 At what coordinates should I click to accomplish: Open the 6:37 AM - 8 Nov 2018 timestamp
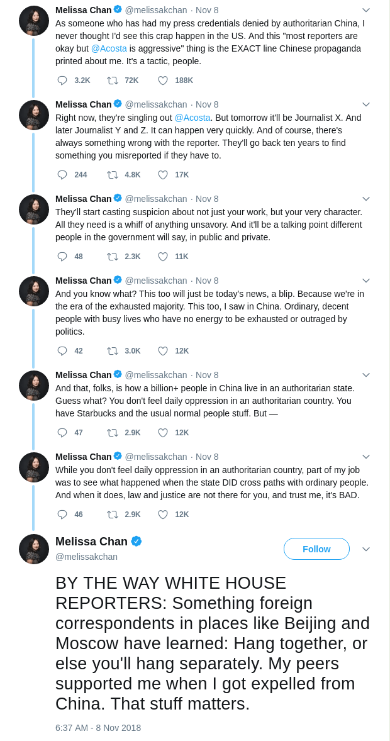pos(98,728)
